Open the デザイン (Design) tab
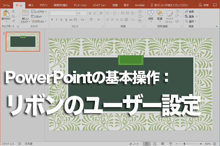 [44, 5]
